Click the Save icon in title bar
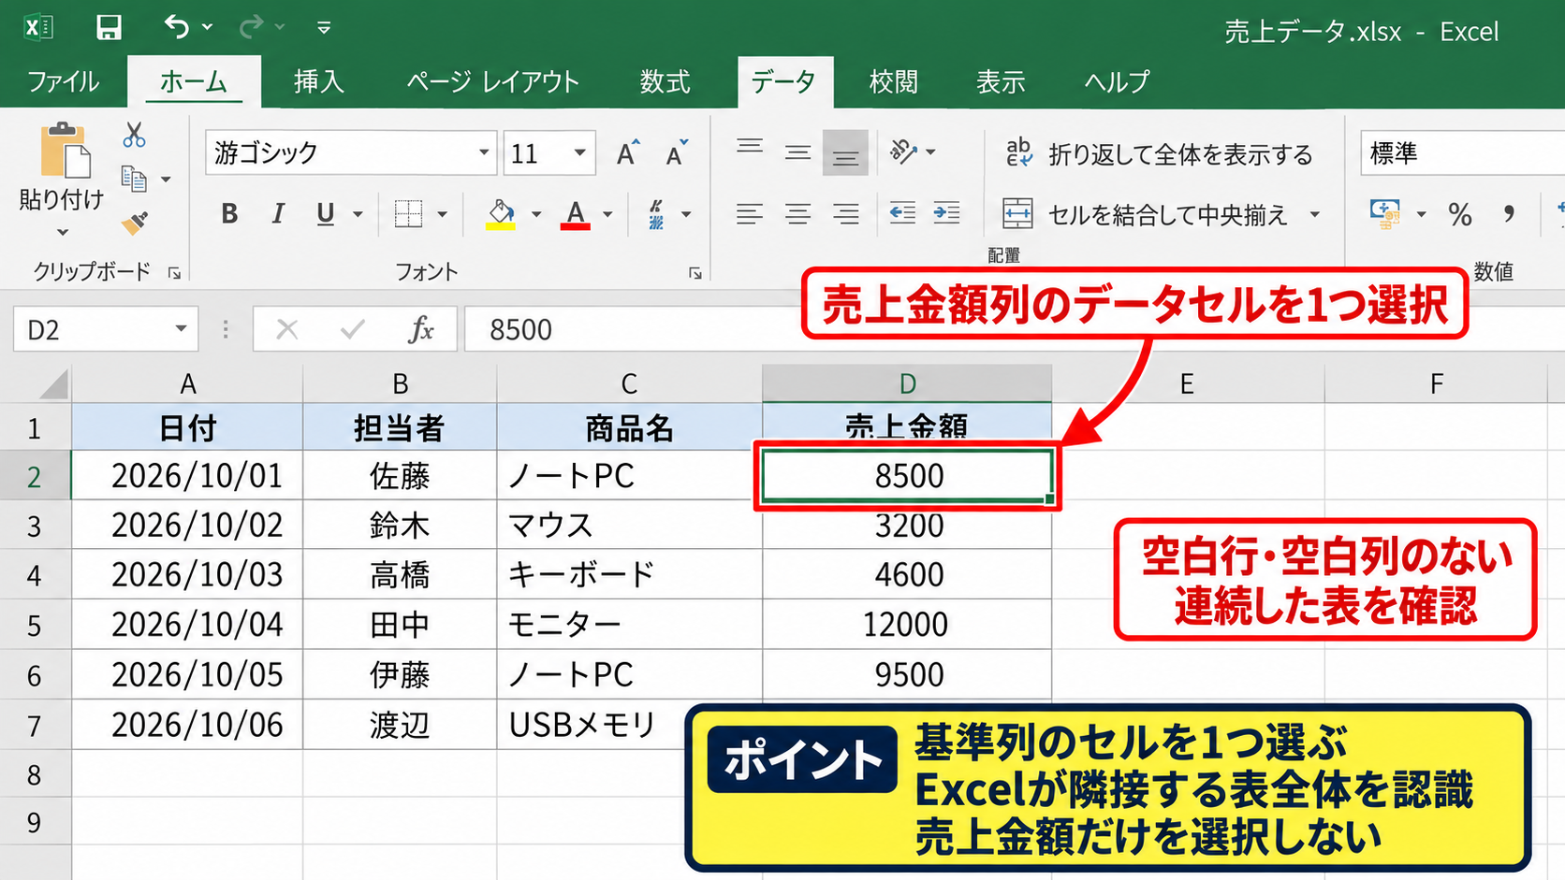 (109, 26)
